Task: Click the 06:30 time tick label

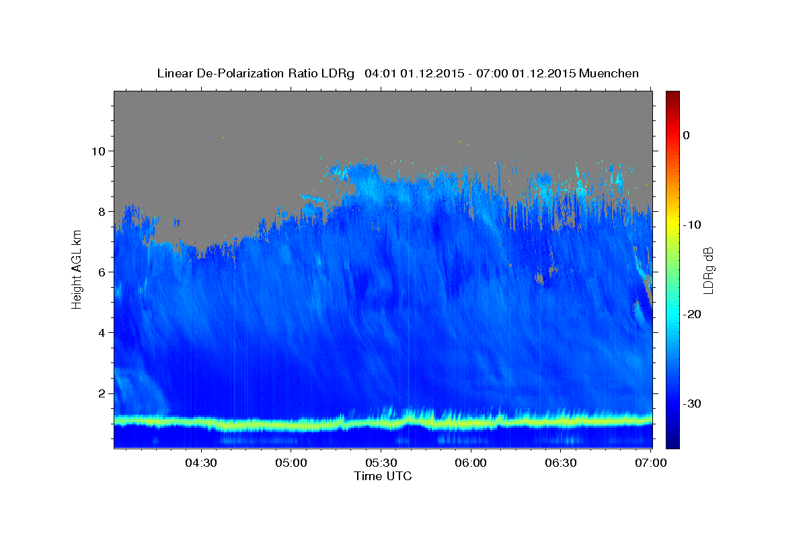Action: 561,463
